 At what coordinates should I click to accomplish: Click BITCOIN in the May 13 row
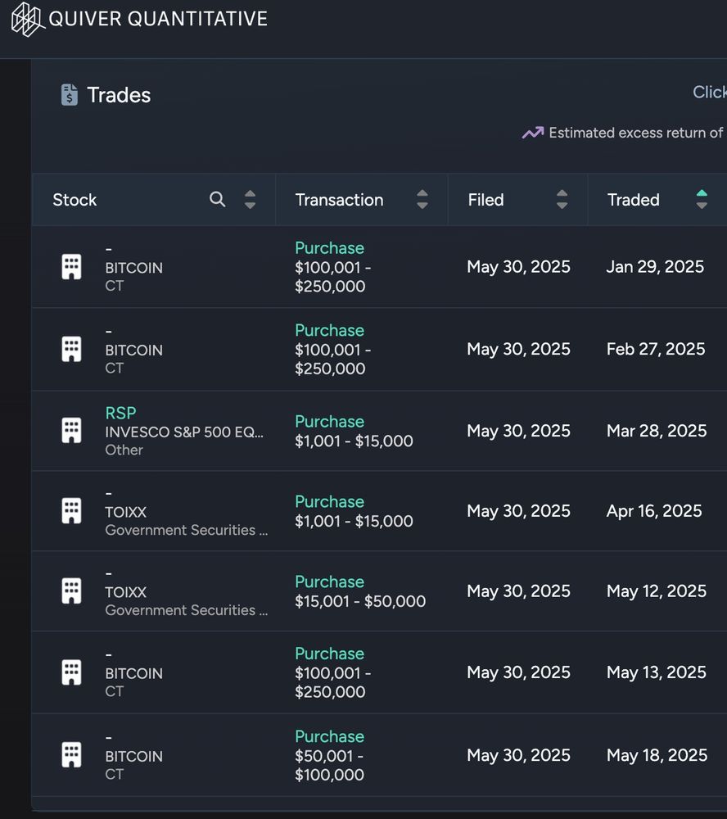pyautogui.click(x=133, y=673)
